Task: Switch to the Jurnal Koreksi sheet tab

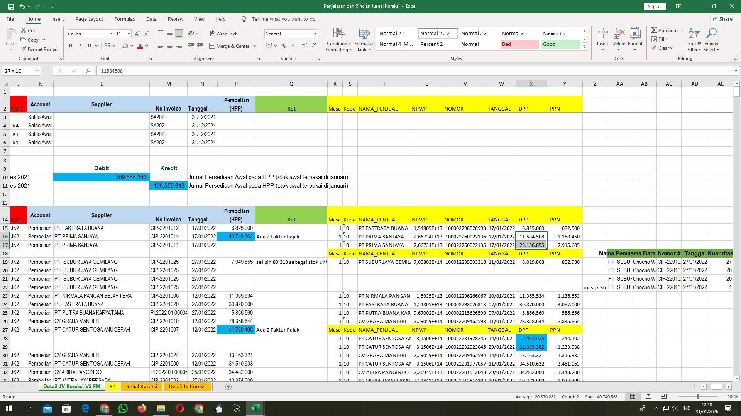Action: click(x=141, y=386)
